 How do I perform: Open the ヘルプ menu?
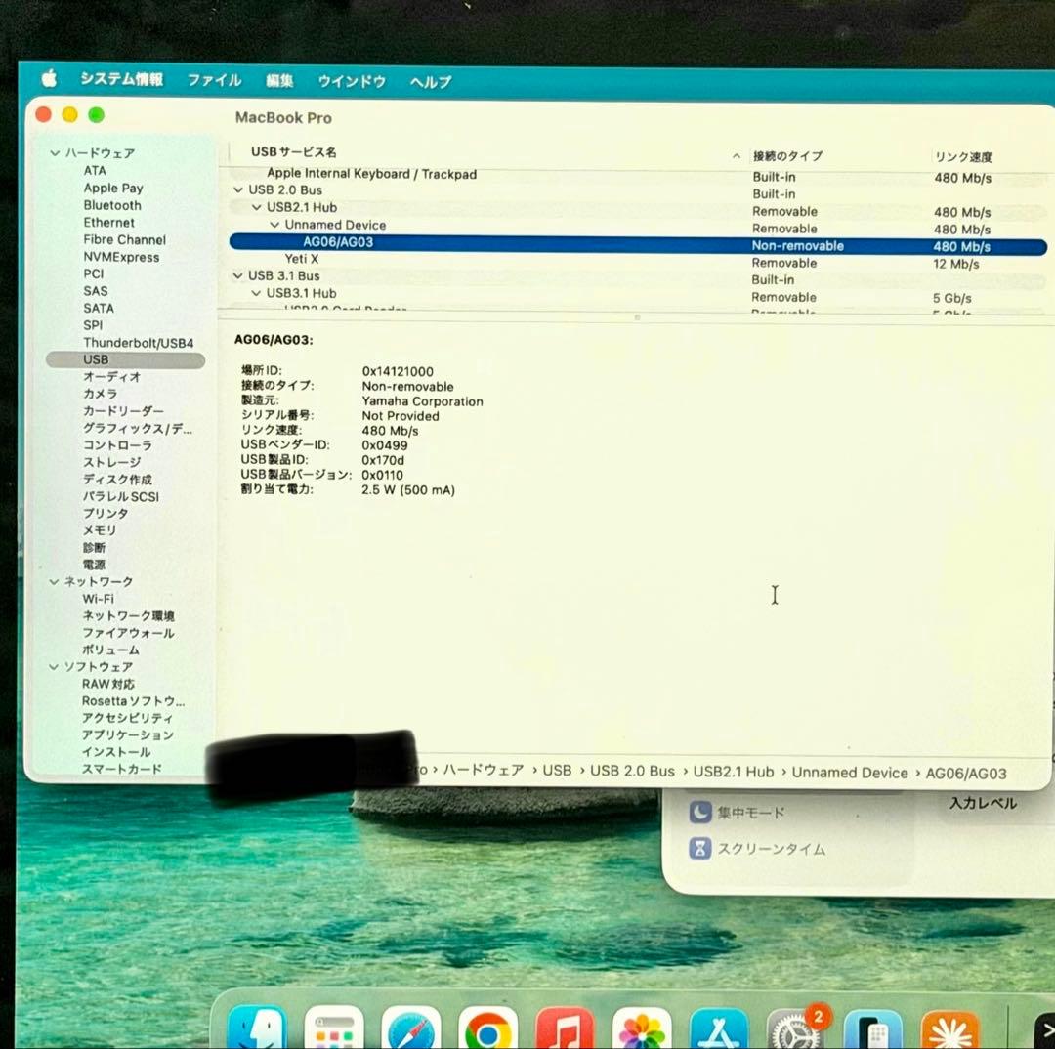(431, 82)
